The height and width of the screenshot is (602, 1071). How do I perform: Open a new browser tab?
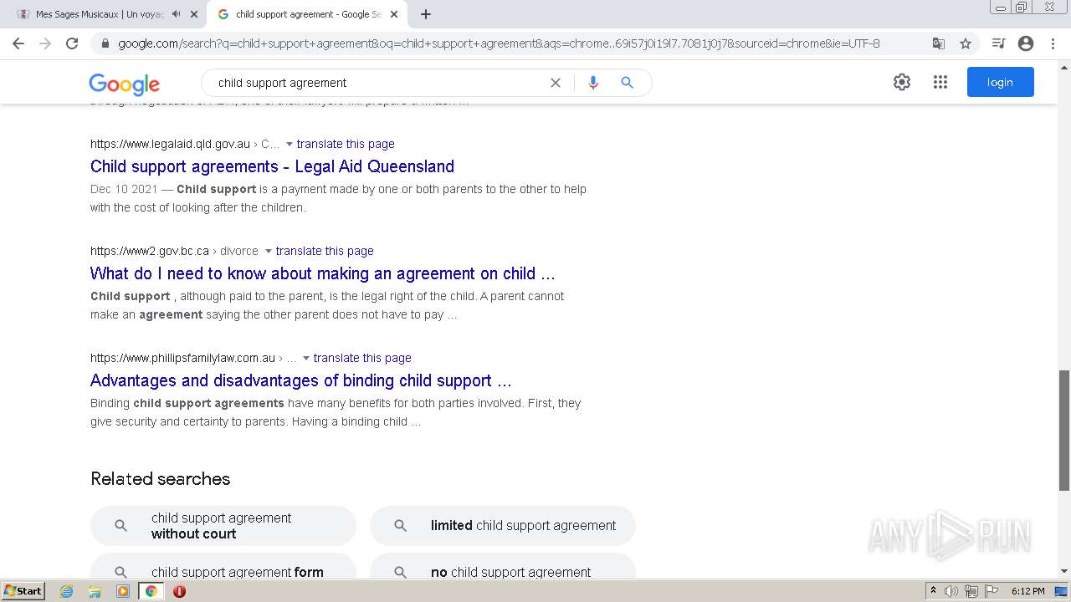coord(426,14)
